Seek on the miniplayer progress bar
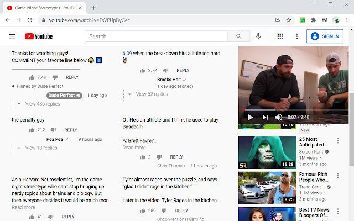Image resolution: width=354 pixels, height=221 pixels. tap(295, 110)
